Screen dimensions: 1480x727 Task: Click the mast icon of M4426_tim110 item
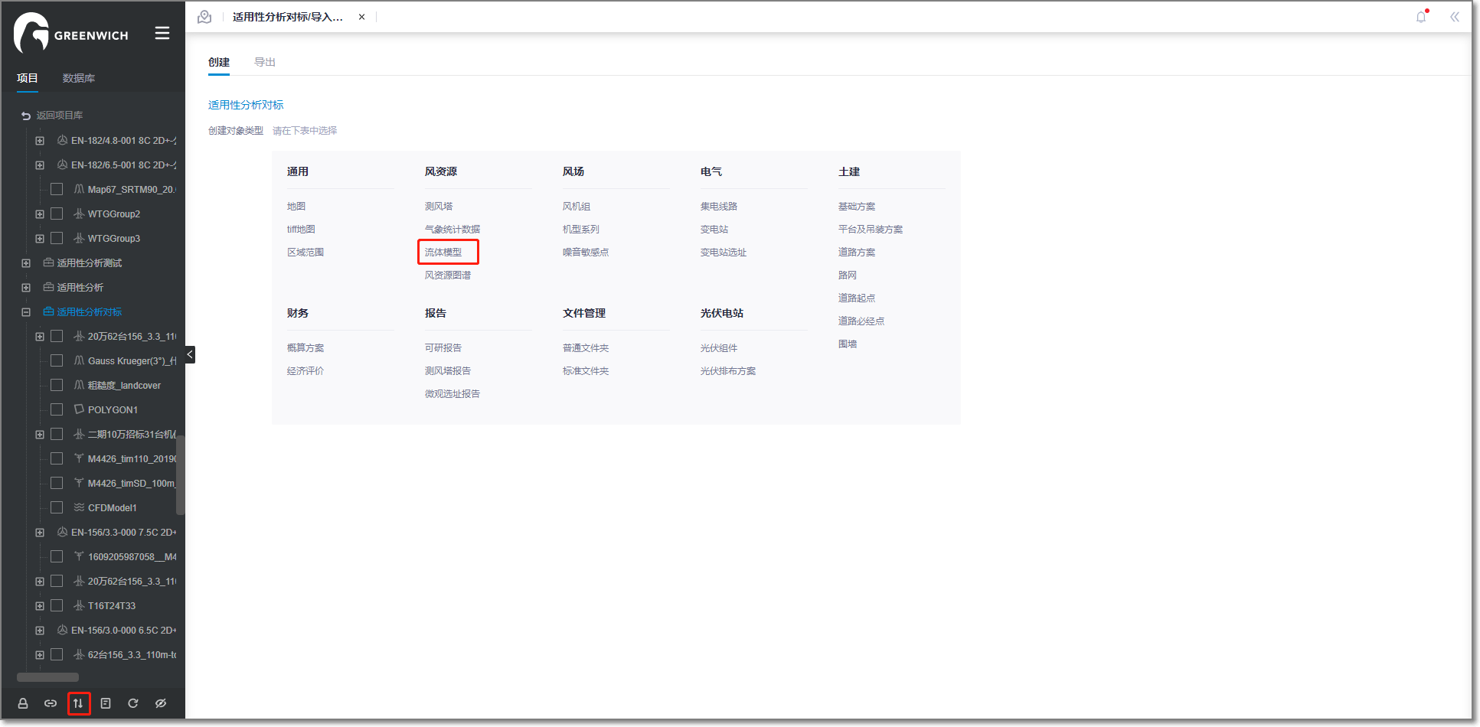(x=79, y=458)
